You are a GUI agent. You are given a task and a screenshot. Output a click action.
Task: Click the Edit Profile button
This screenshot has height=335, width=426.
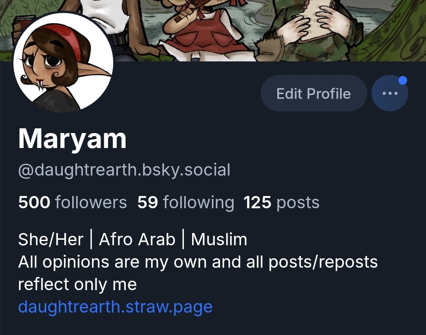(314, 93)
